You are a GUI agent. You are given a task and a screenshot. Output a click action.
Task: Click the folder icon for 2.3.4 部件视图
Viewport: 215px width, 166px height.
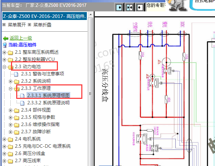(17, 110)
